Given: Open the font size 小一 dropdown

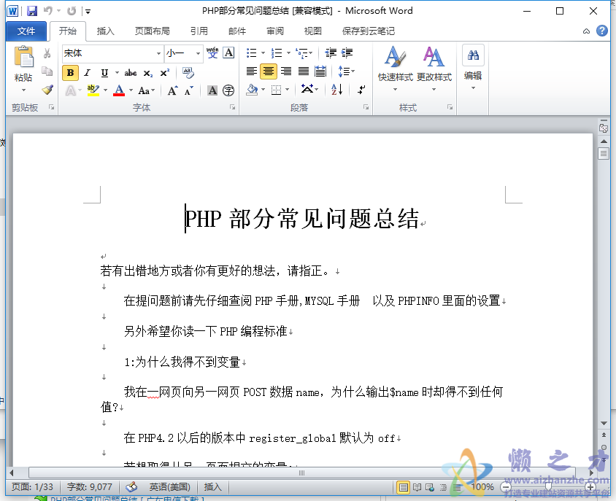Looking at the screenshot, I should pyautogui.click(x=198, y=53).
